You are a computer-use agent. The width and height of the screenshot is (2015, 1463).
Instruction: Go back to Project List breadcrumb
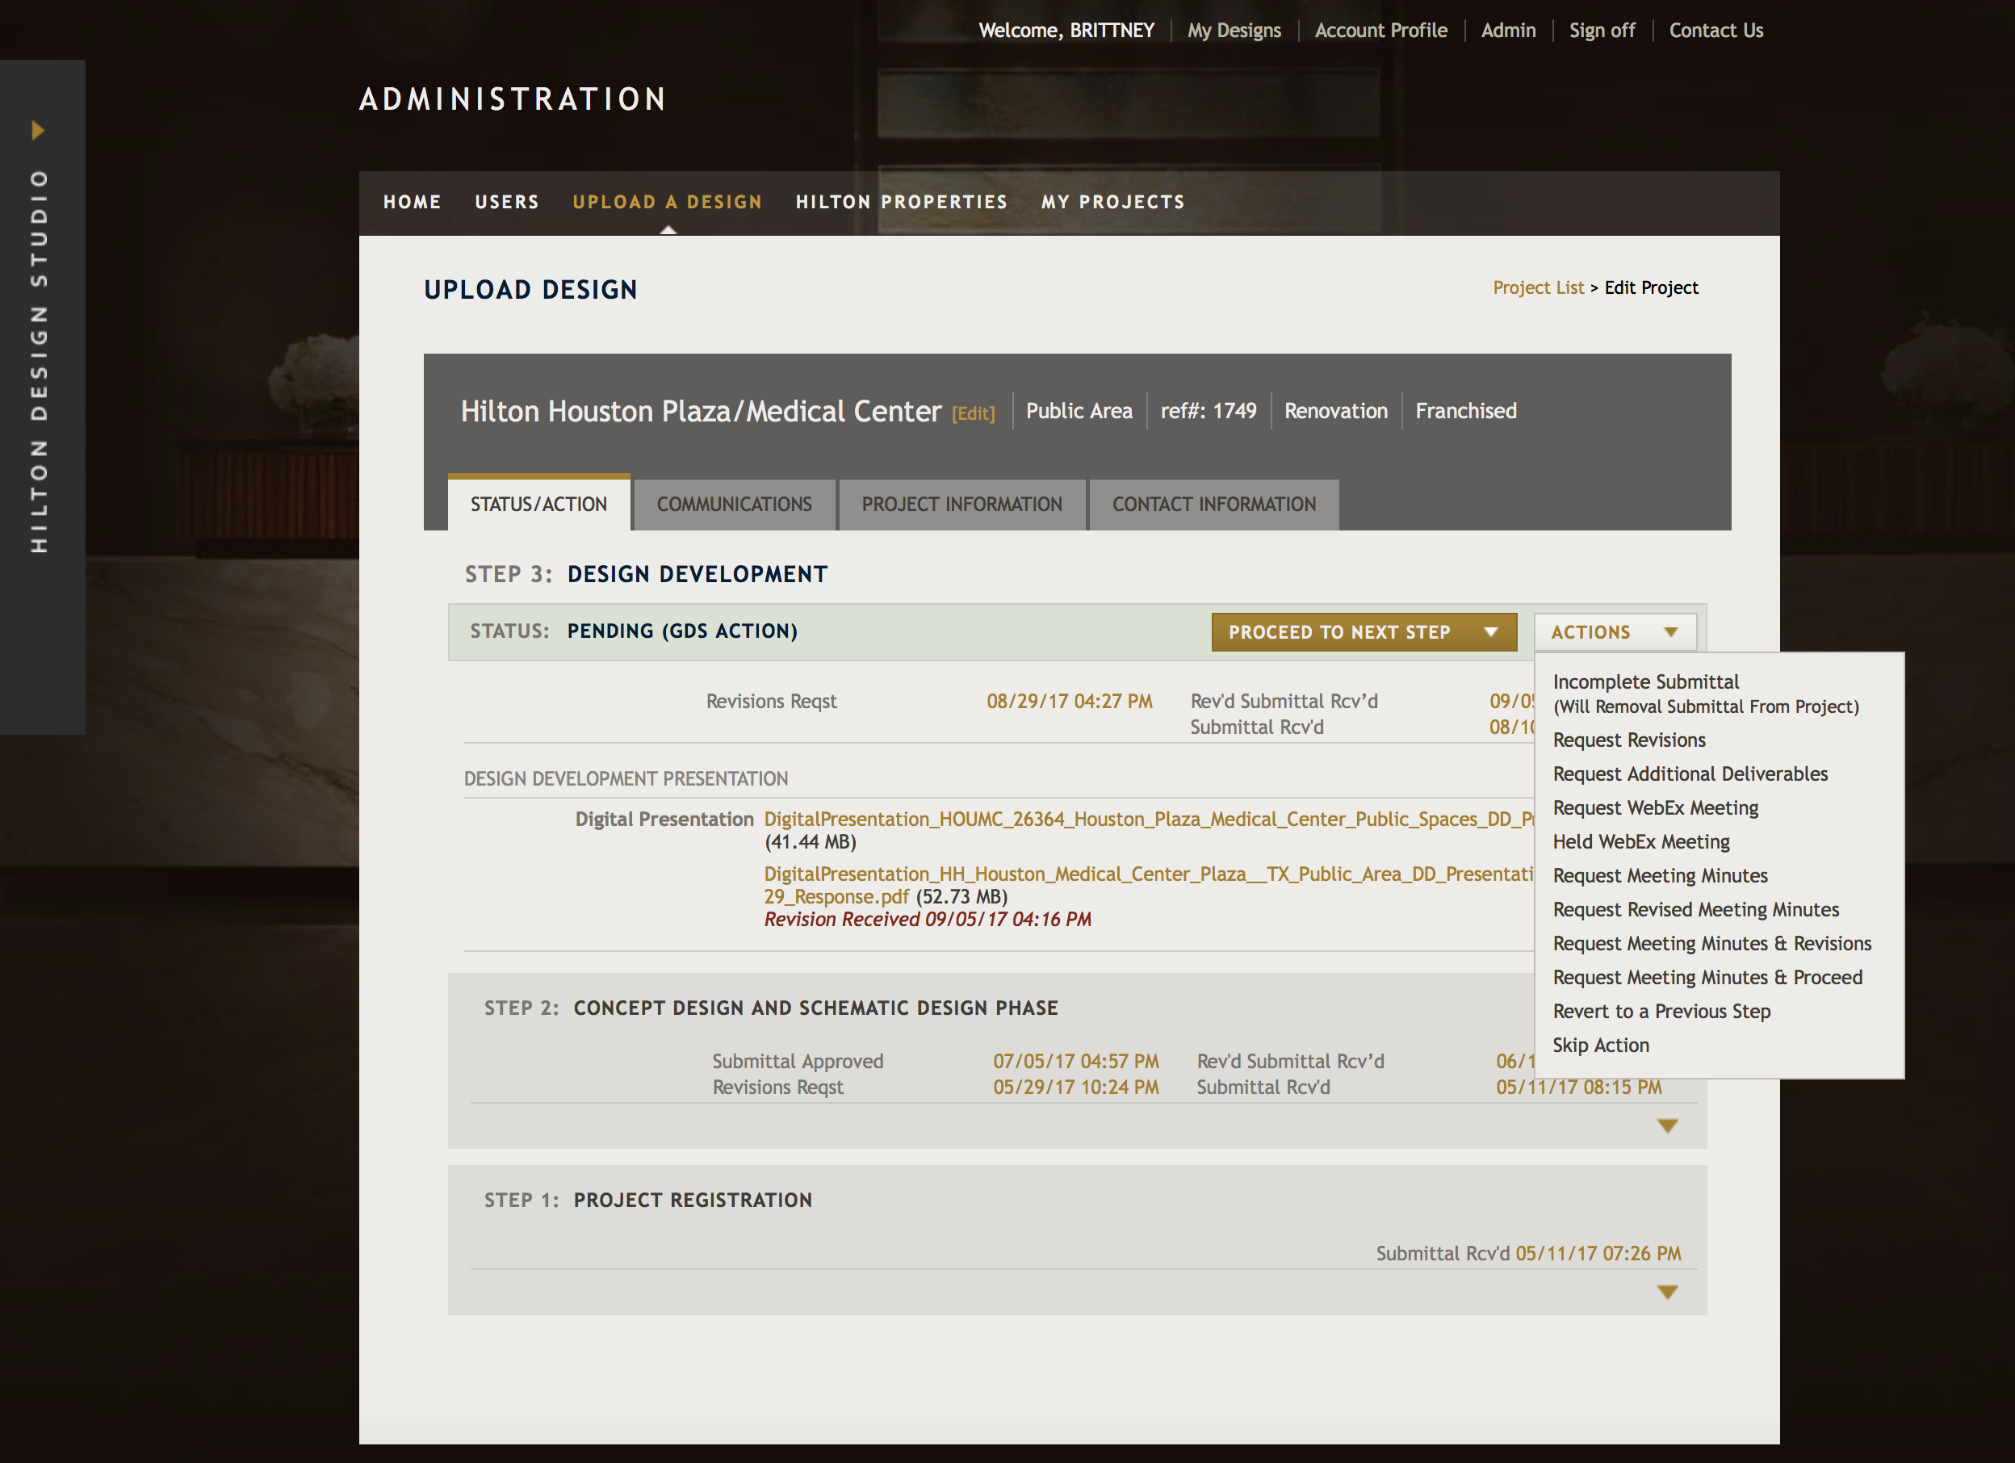click(1538, 287)
